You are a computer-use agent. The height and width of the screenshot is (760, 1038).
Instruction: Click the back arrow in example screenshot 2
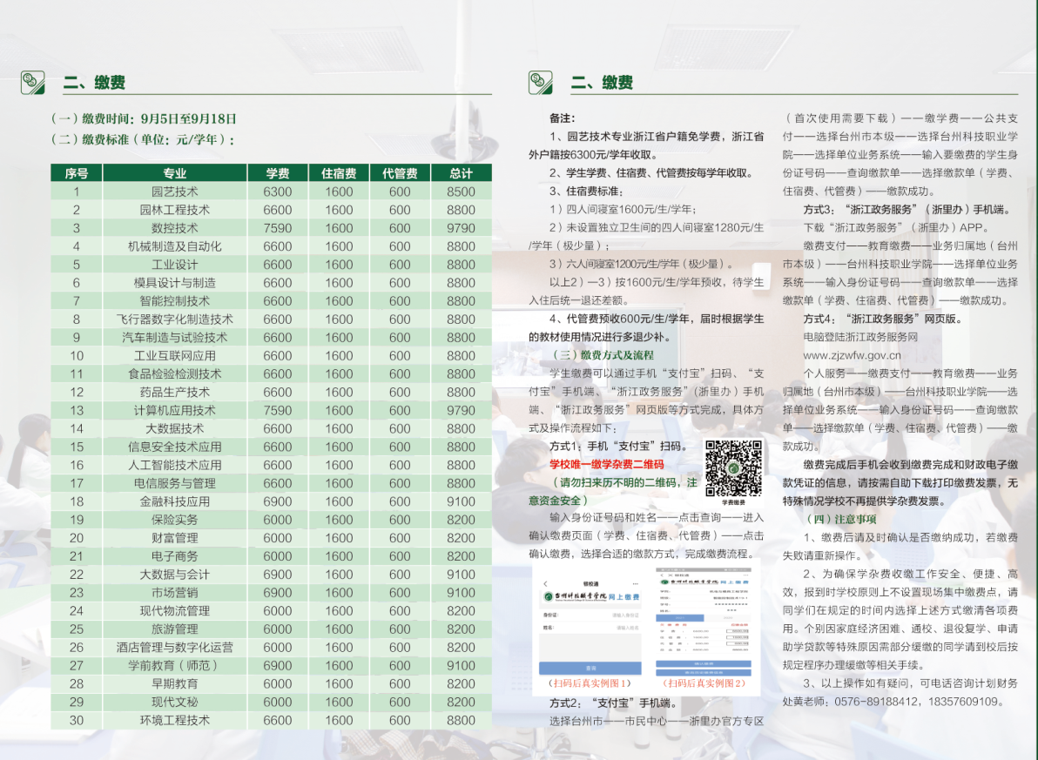pyautogui.click(x=661, y=577)
